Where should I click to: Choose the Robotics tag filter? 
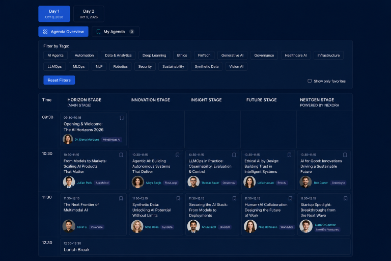pos(121,66)
